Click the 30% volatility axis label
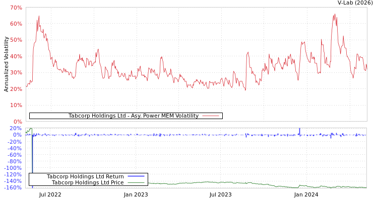 pyautogui.click(x=16, y=73)
